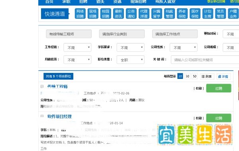Tick the checkbox beside 传输工程师
Image resolution: width=239 pixels, height=151 pixels.
click(x=42, y=86)
